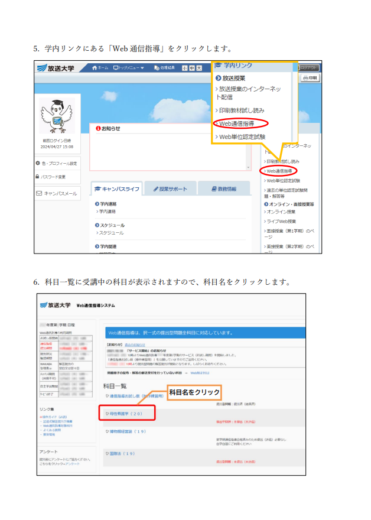This screenshot has width=371, height=520.
Task: Click the オンライン・面接授業等 heading icon
Action: 266,204
